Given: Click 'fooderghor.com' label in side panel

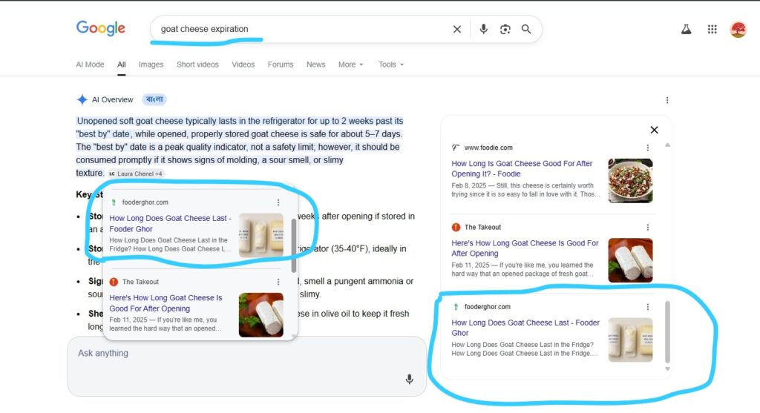Looking at the screenshot, I should (487, 306).
